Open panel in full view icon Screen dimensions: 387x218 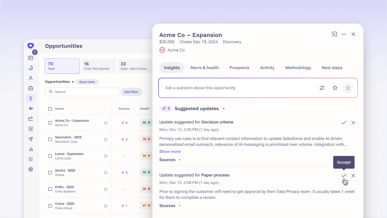pos(334,34)
